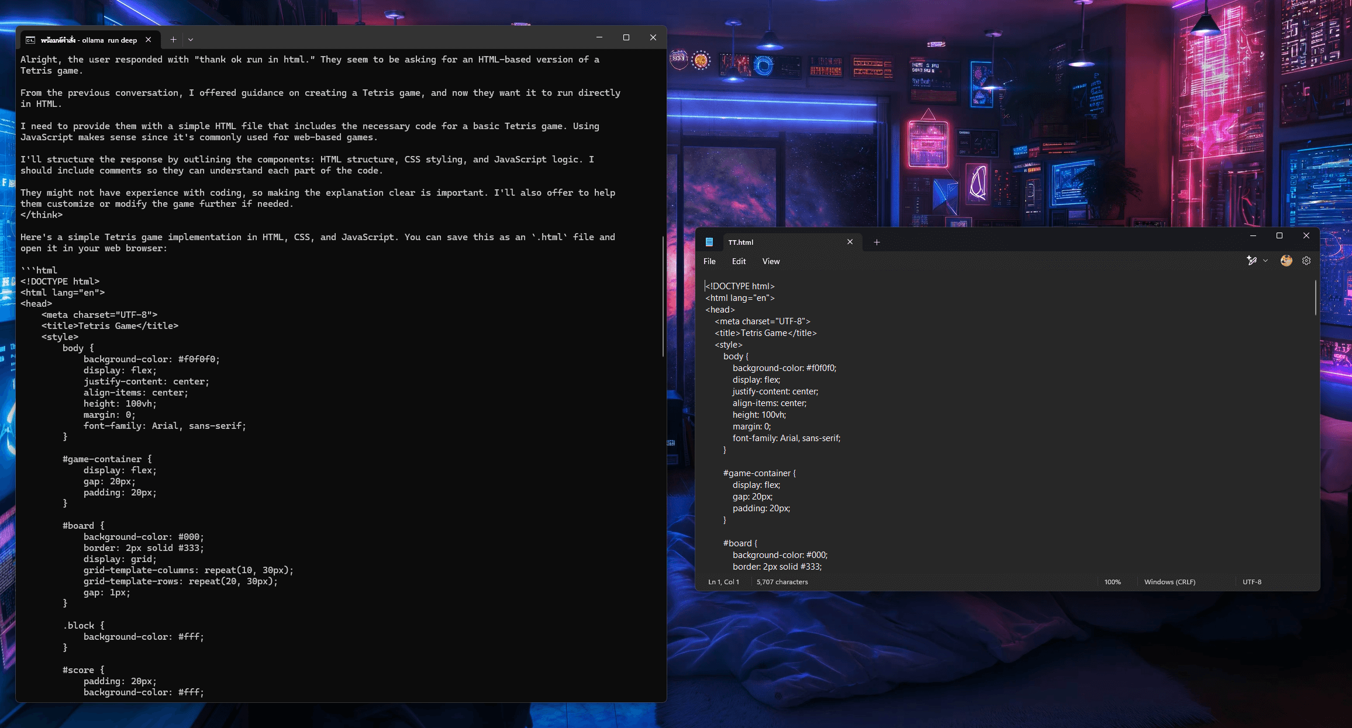
Task: Click the terminal icon on ollama tab
Action: pos(30,40)
